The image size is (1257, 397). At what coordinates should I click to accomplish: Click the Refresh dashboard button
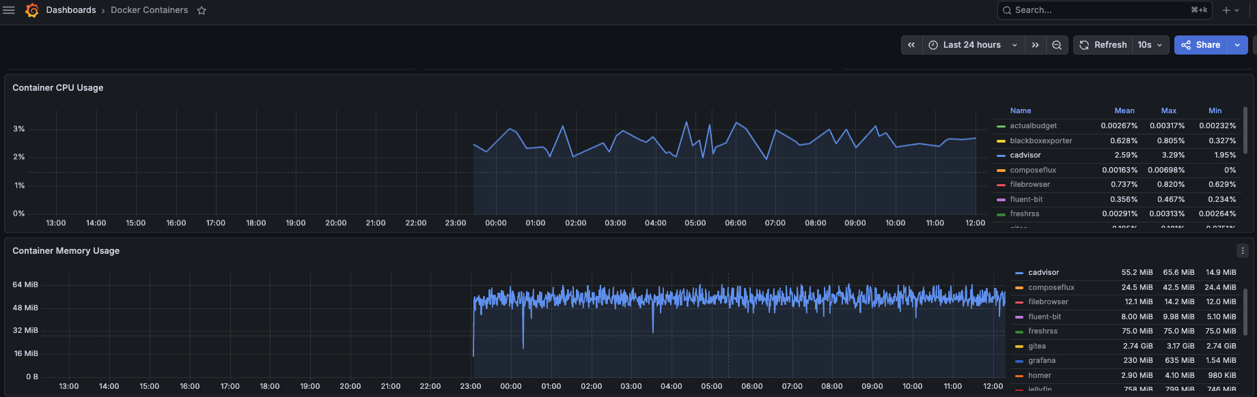click(1103, 45)
